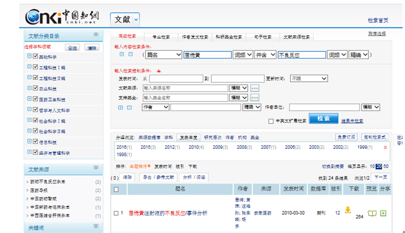Open the 词频 dropdown after 不良反应 field
The height and width of the screenshot is (233, 405).
[337, 55]
